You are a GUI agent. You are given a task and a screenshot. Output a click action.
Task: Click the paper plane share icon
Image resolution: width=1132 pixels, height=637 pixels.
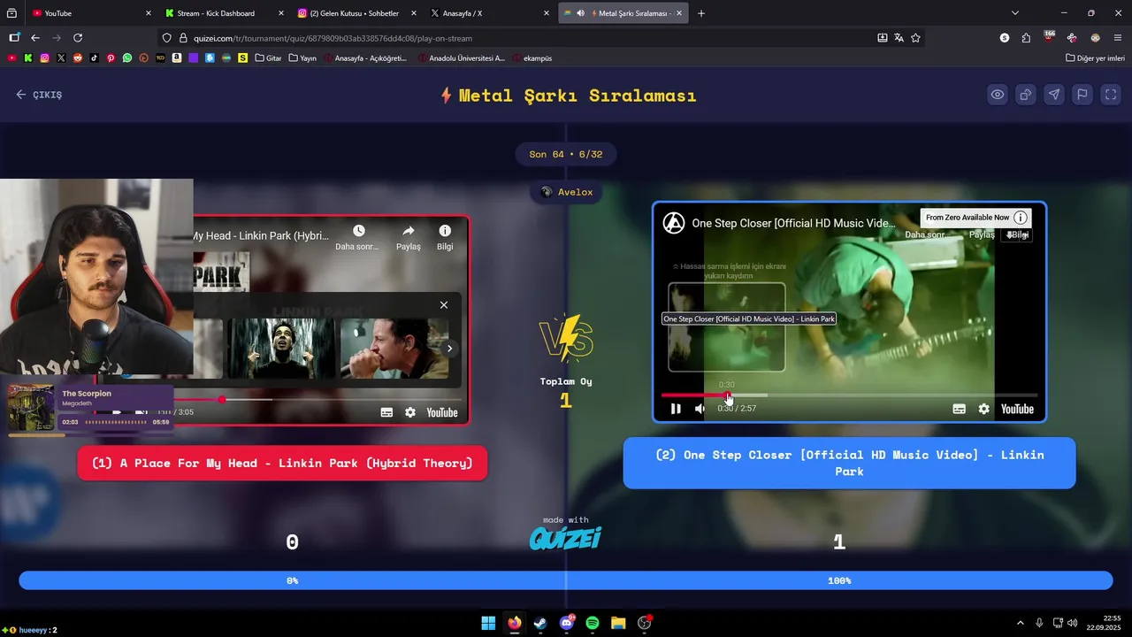(x=1054, y=95)
